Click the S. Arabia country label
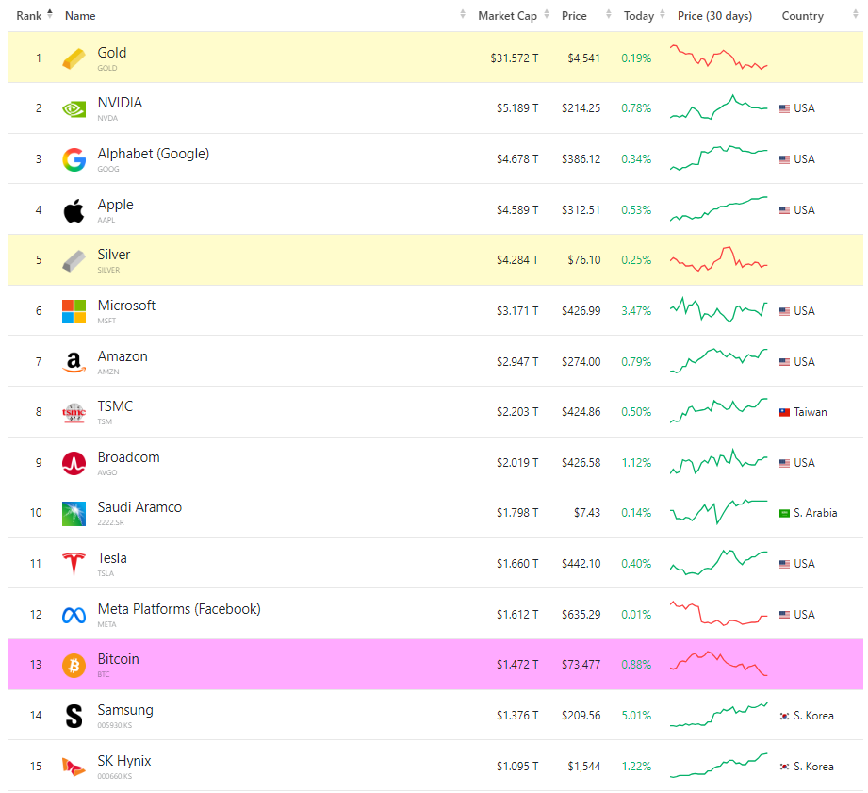868x793 pixels. point(815,513)
